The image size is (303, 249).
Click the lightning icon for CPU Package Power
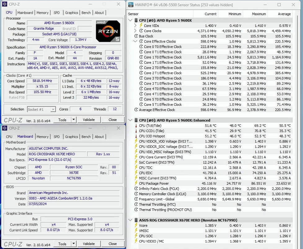click(x=136, y=183)
